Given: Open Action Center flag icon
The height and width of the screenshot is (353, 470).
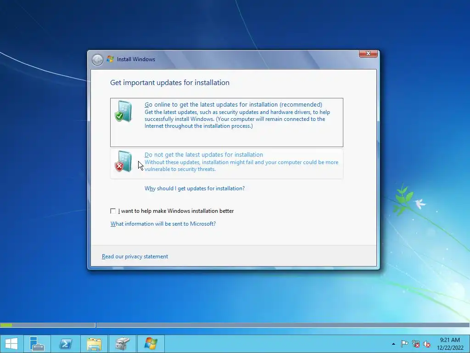Looking at the screenshot, I should (404, 344).
